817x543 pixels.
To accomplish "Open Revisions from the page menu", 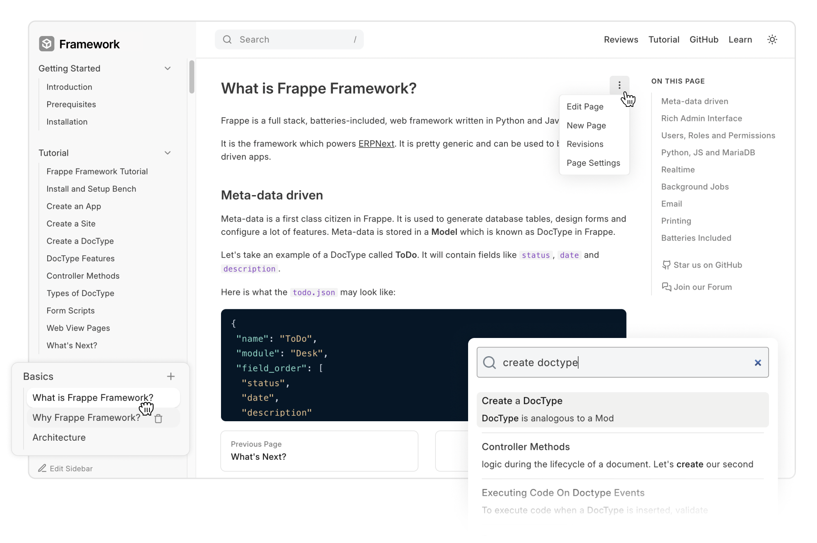I will 585,145.
